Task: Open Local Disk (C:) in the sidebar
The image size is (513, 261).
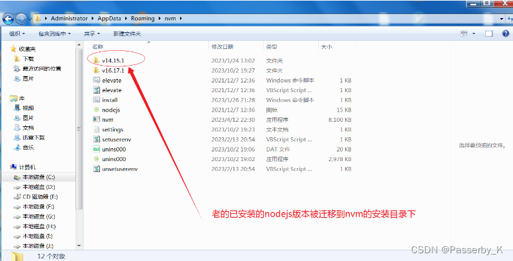Action: (39, 177)
